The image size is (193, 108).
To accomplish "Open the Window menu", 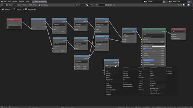I will 21,1.
